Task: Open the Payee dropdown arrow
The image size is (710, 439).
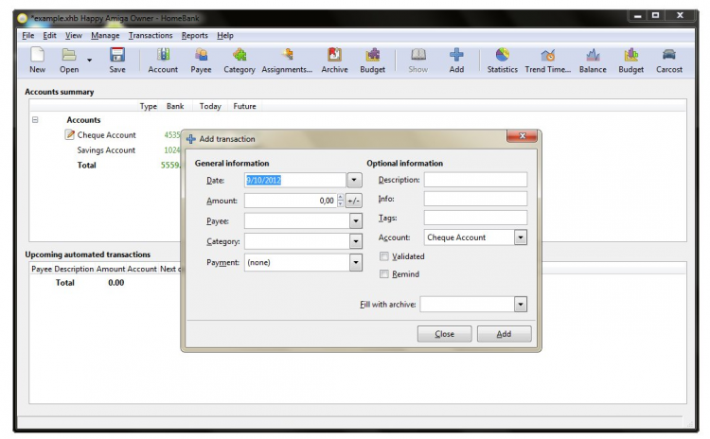Action: [356, 220]
